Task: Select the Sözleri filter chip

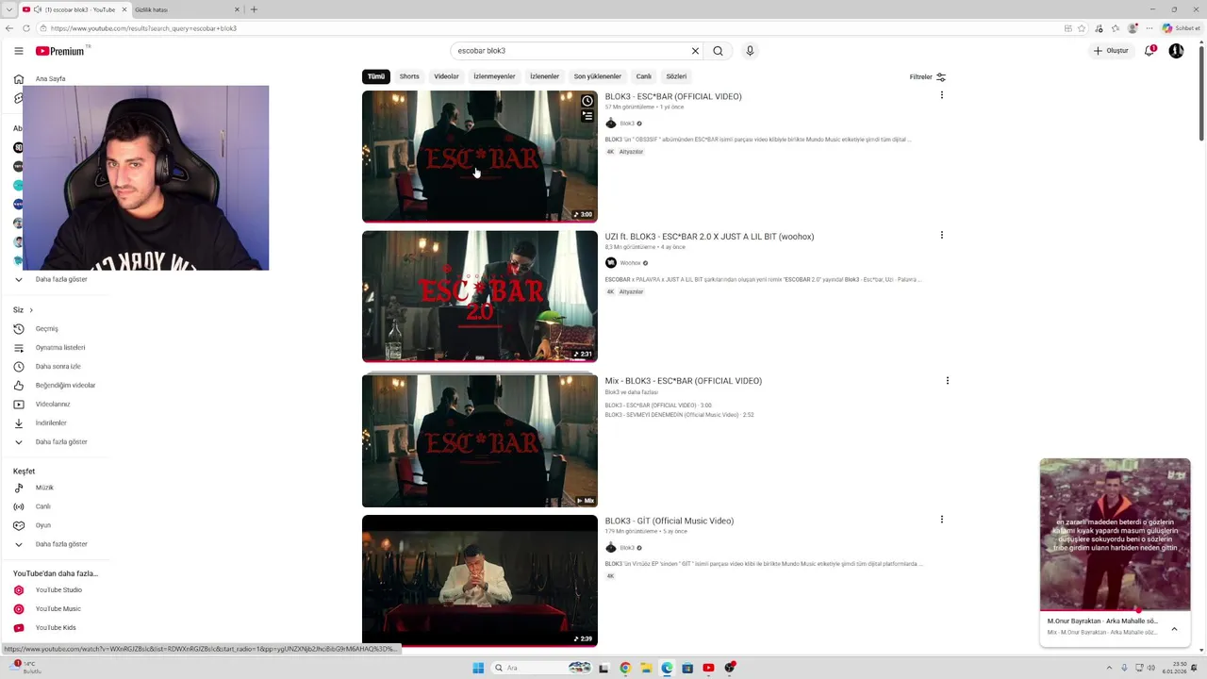Action: (676, 76)
